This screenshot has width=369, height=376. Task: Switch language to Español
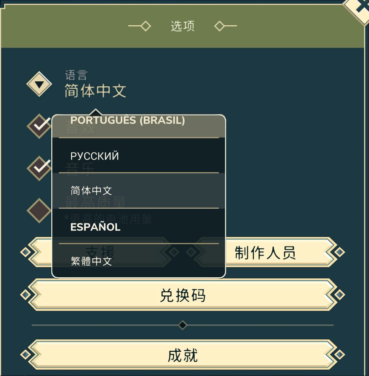point(138,227)
